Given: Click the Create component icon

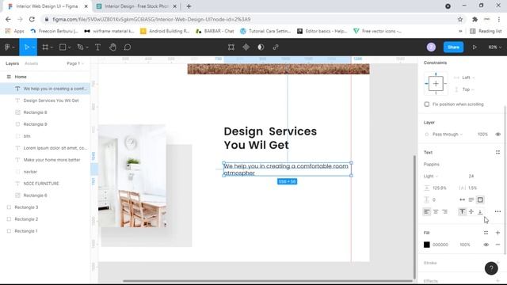Looking at the screenshot, I should pos(246,47).
